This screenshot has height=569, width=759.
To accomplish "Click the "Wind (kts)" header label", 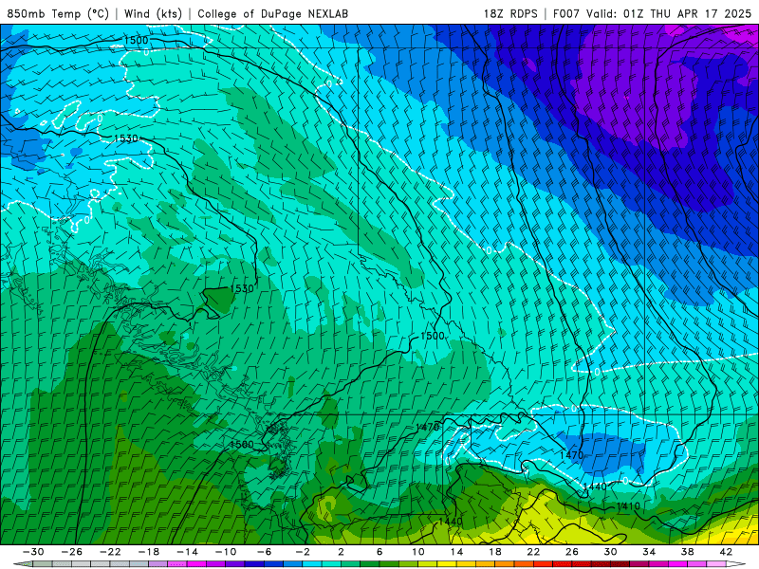I will click(154, 13).
